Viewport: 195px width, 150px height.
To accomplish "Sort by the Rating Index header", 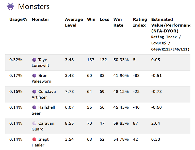I will (140, 22).
